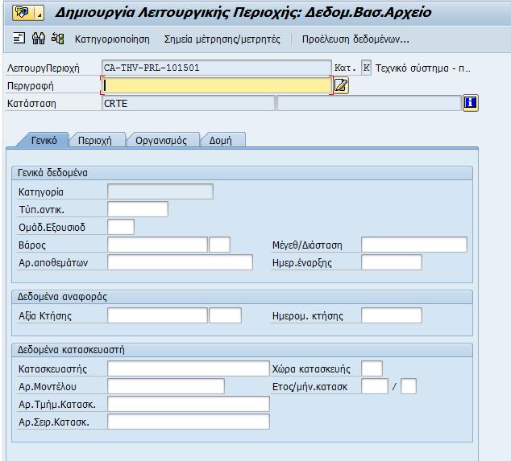Click the ΛειτουργΠεριοχή field CA-THV-PRL-101501
The width and height of the screenshot is (511, 461).
[216, 68]
